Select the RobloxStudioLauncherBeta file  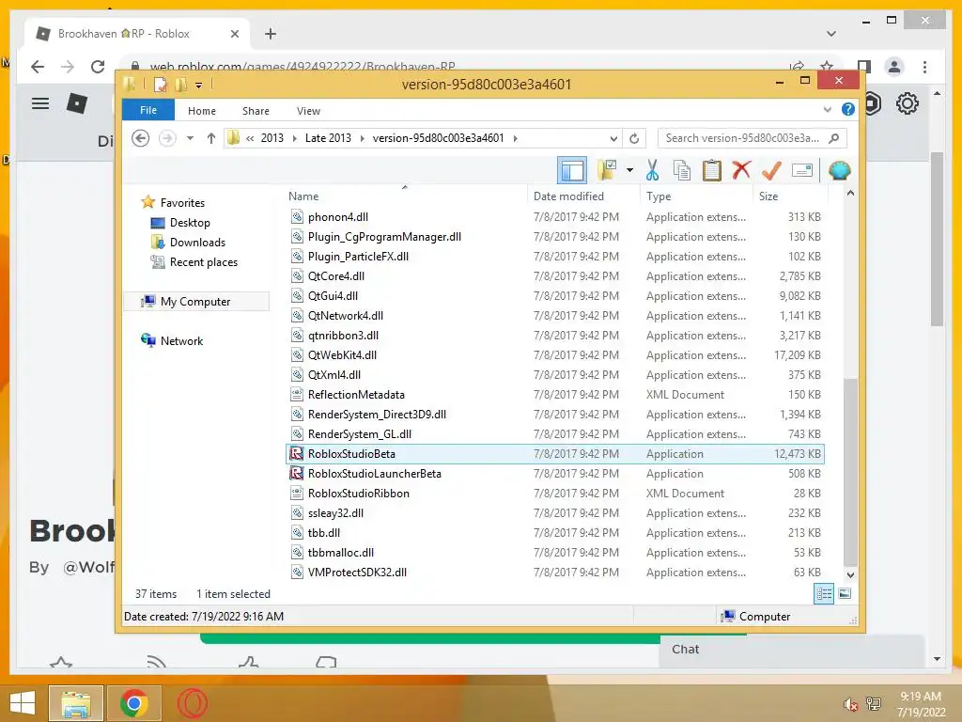coord(555,474)
